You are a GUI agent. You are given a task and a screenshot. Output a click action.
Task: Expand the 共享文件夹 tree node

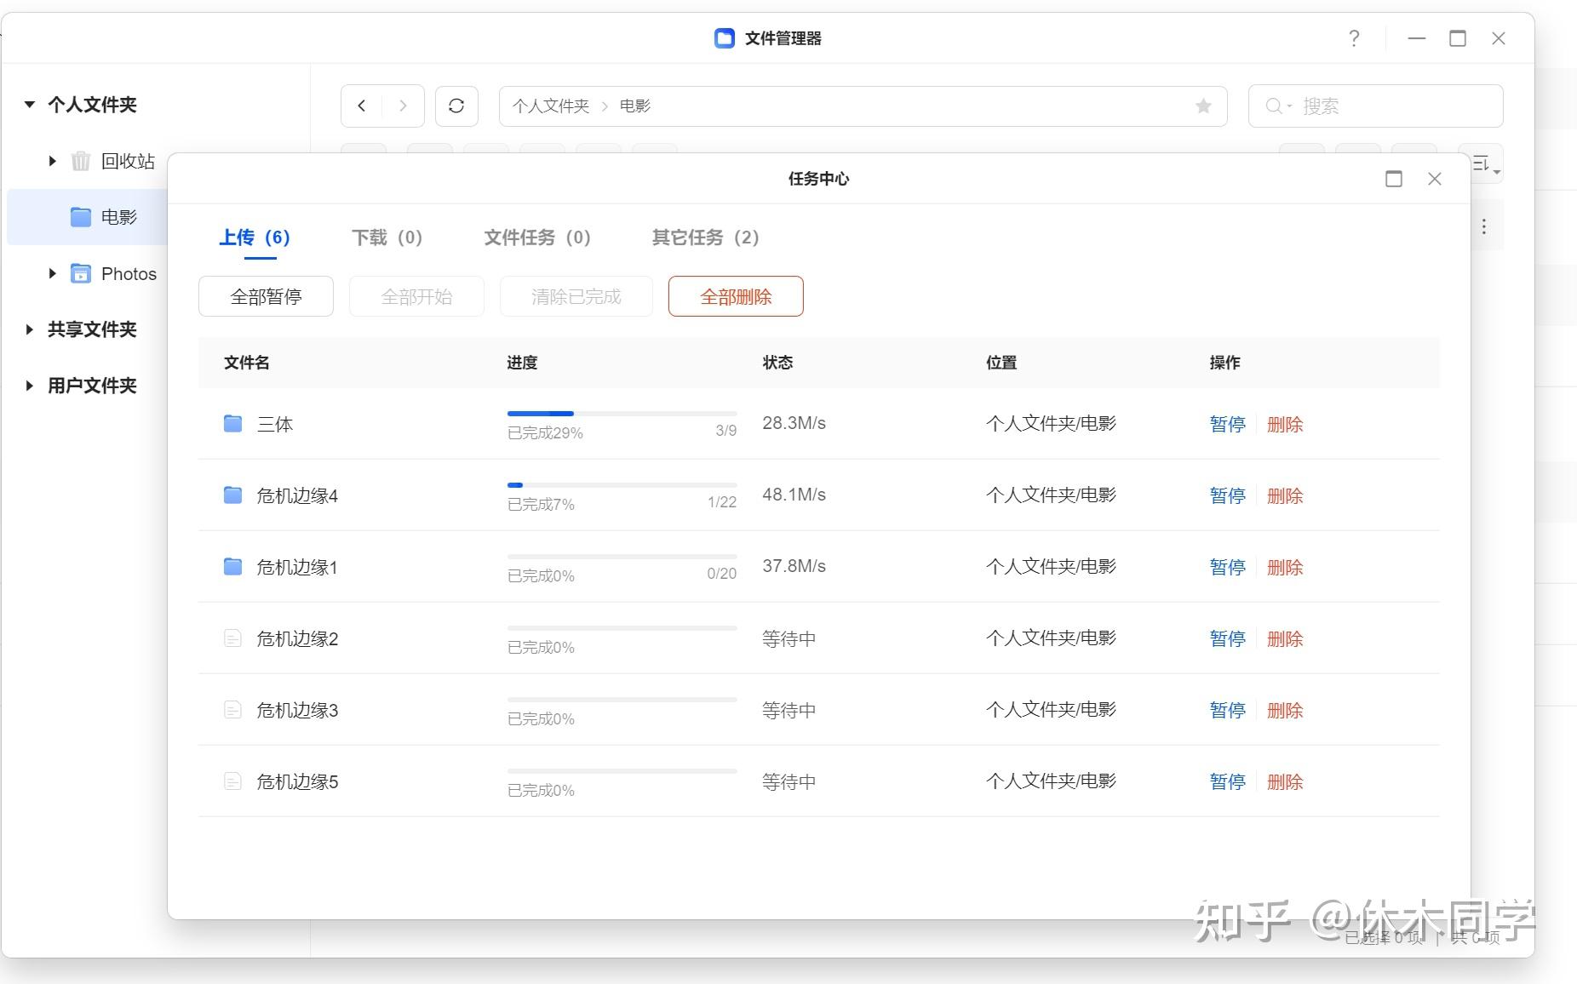click(30, 329)
